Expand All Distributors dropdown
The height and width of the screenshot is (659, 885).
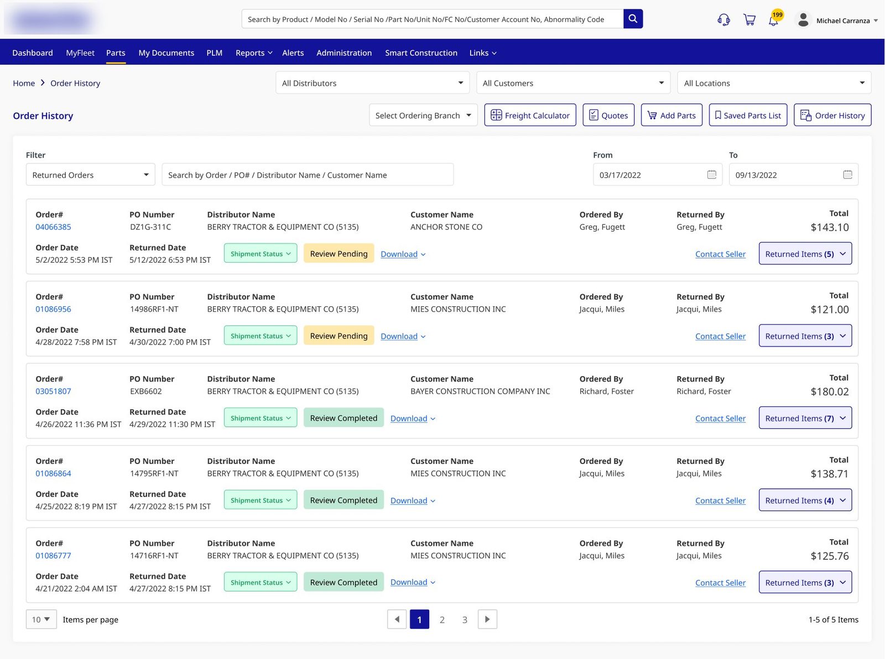[x=372, y=83]
